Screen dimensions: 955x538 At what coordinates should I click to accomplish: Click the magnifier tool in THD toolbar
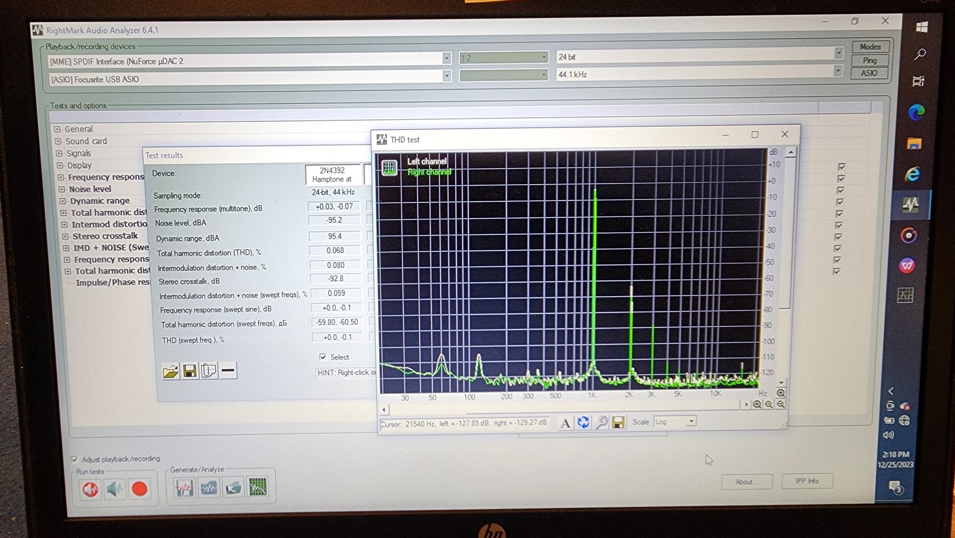pyautogui.click(x=601, y=423)
